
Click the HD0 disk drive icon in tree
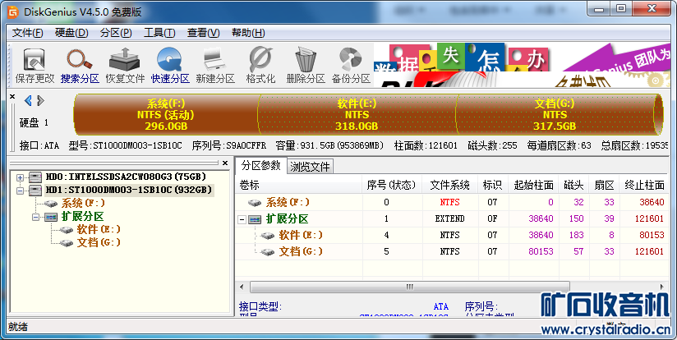pyautogui.click(x=35, y=177)
